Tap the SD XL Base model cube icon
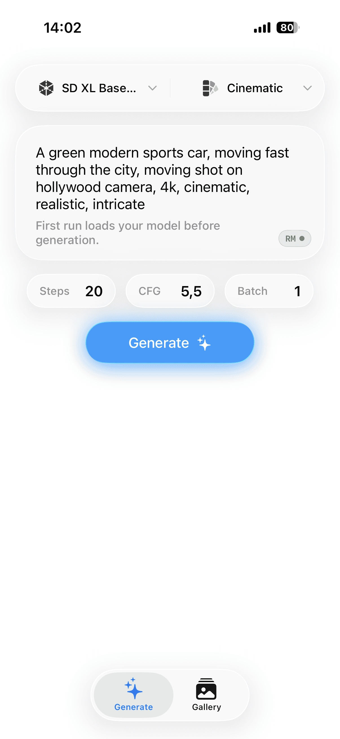Screen dimensions: 340x739 (x=46, y=88)
